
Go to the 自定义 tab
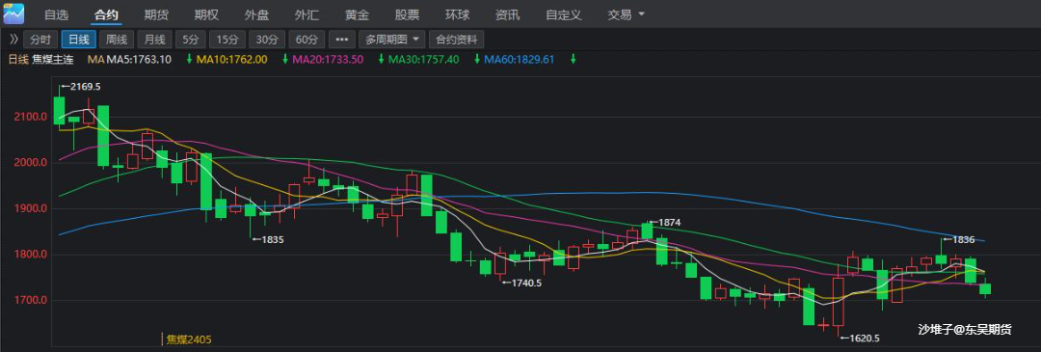coord(563,14)
